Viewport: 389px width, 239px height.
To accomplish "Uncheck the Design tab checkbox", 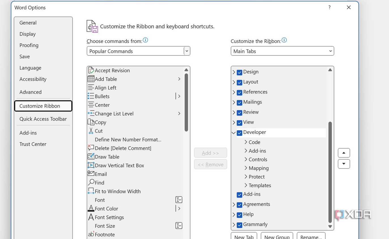I will point(239,72).
